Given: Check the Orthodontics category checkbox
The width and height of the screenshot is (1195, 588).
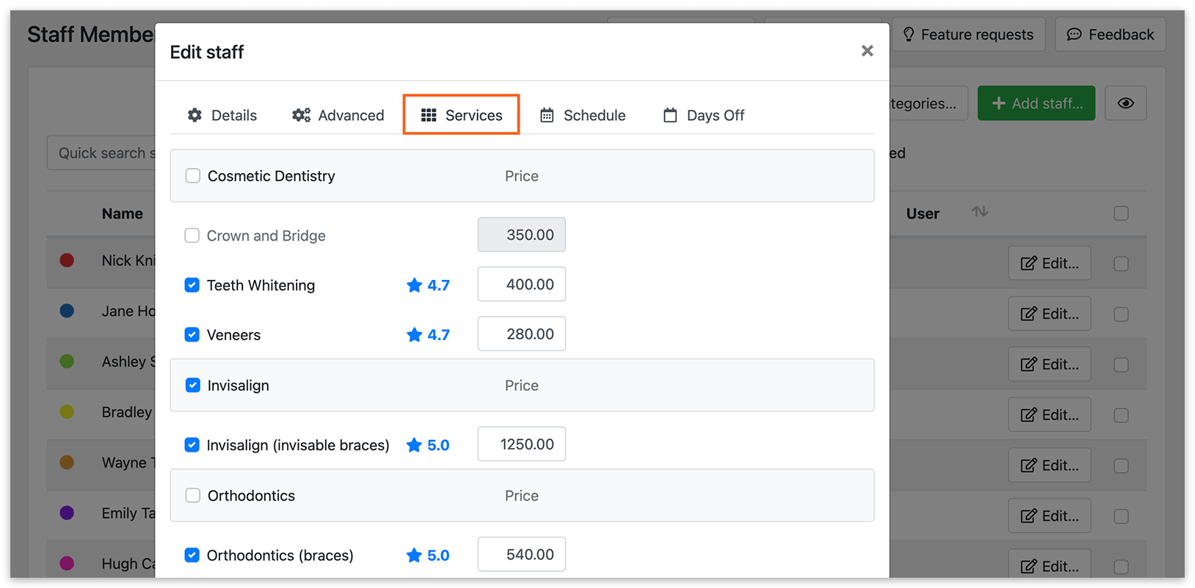Looking at the screenshot, I should coord(193,496).
